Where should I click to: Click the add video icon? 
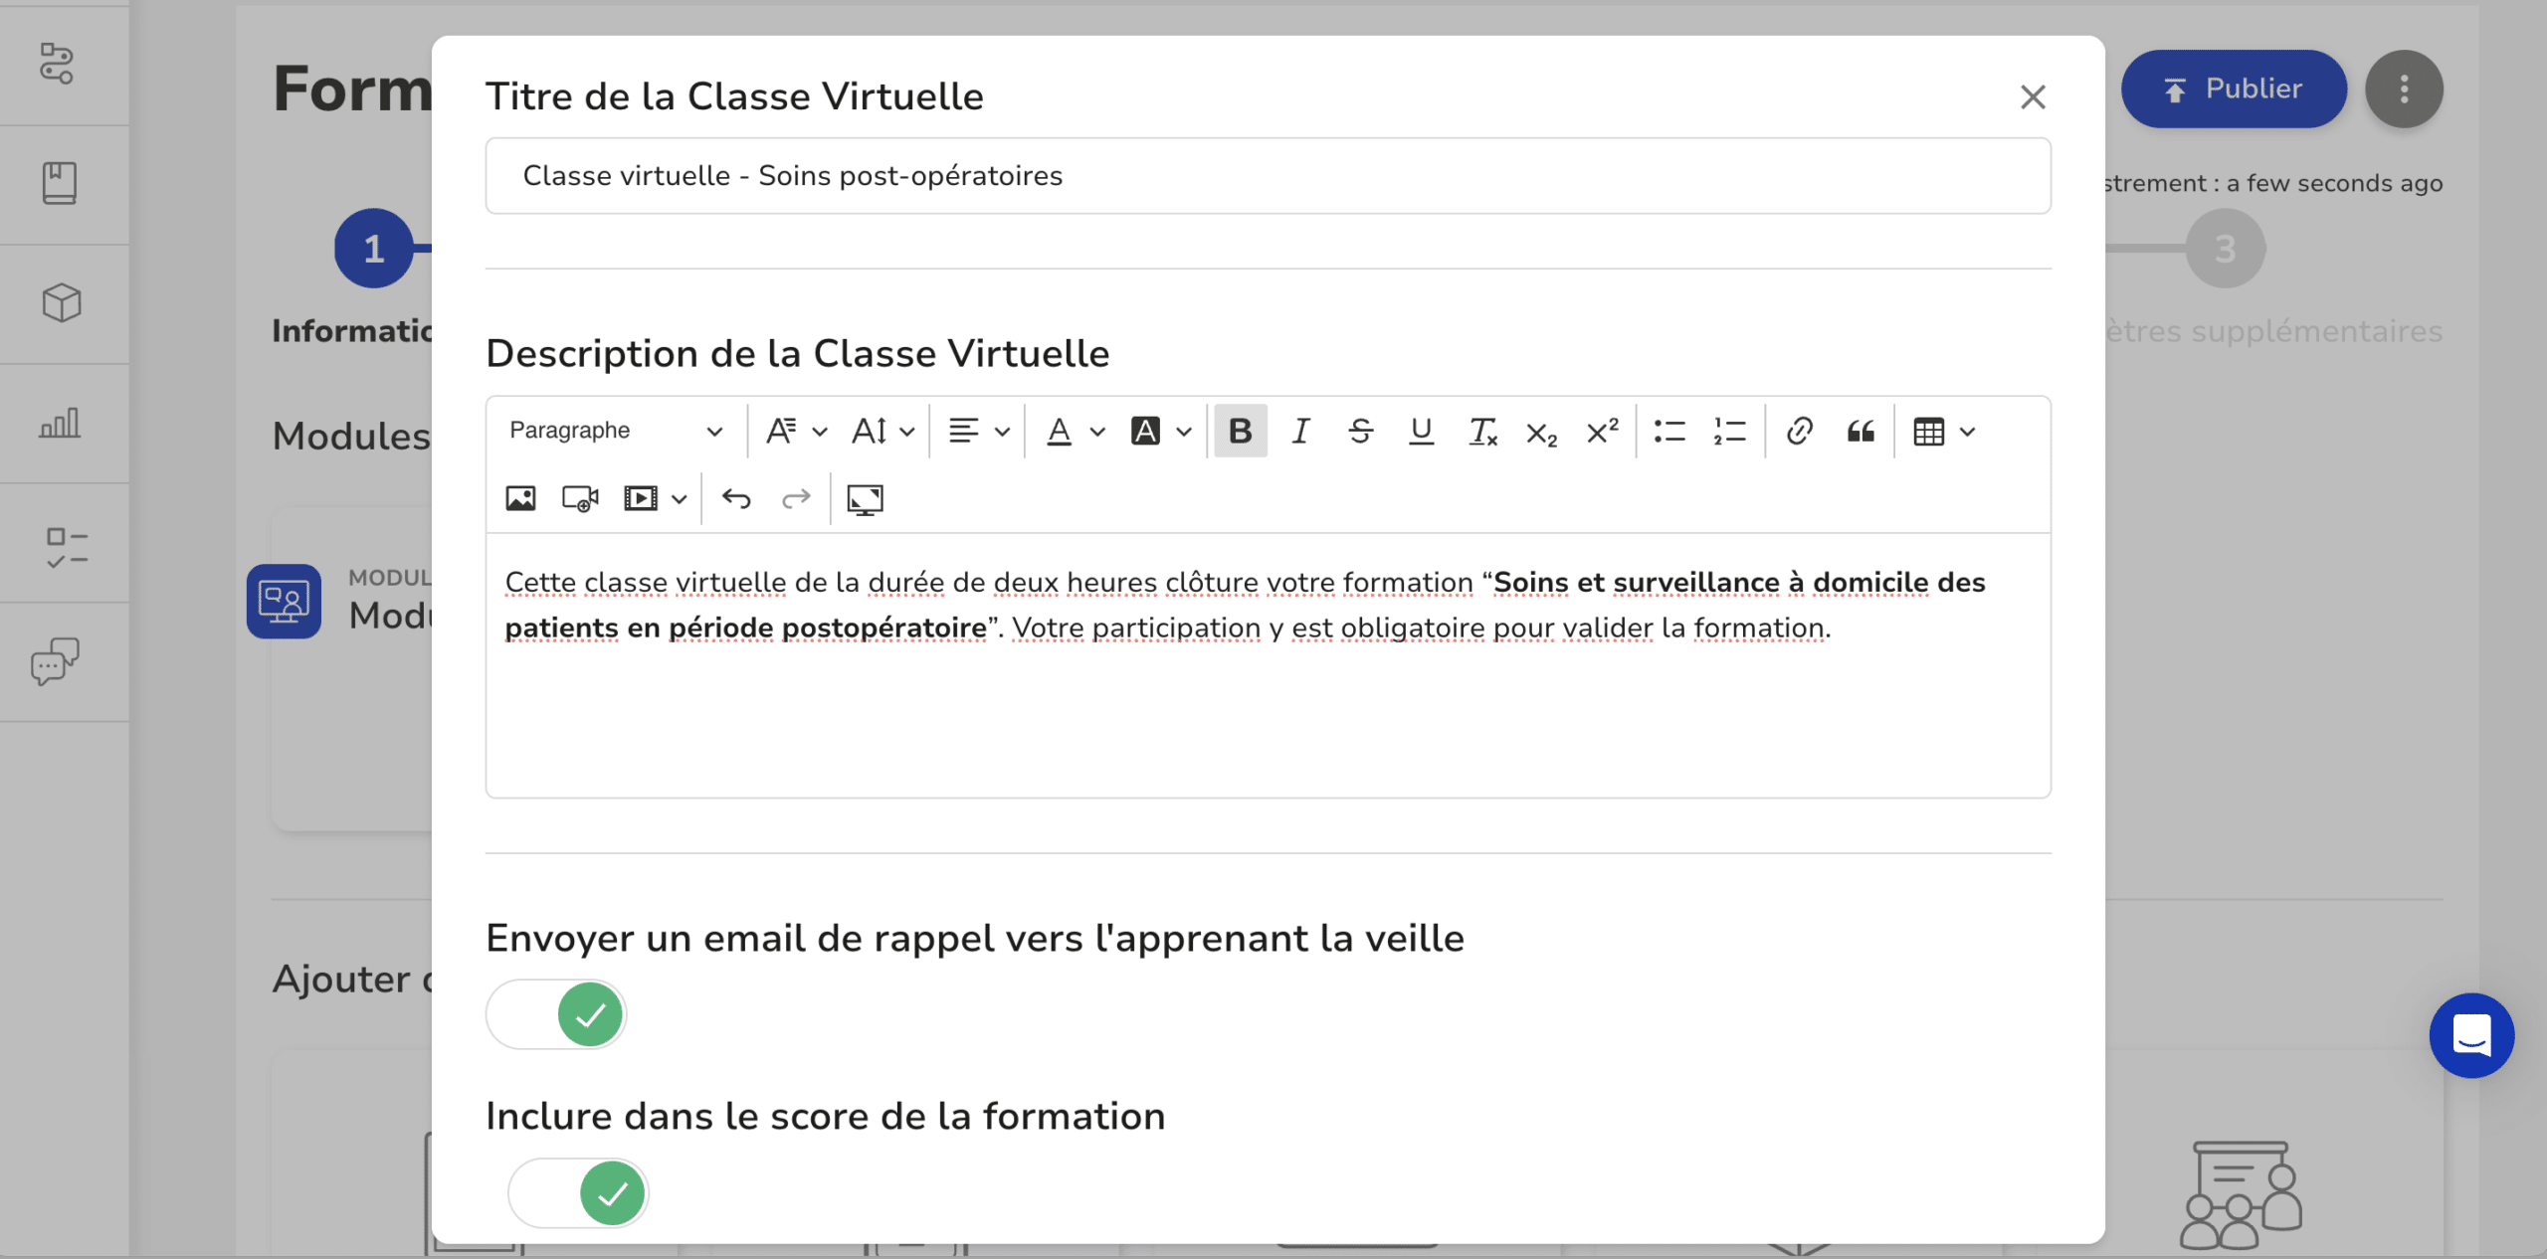coord(578,499)
